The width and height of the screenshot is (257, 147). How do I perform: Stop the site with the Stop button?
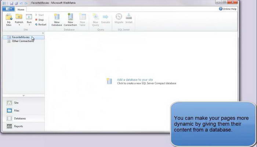click(40, 20)
